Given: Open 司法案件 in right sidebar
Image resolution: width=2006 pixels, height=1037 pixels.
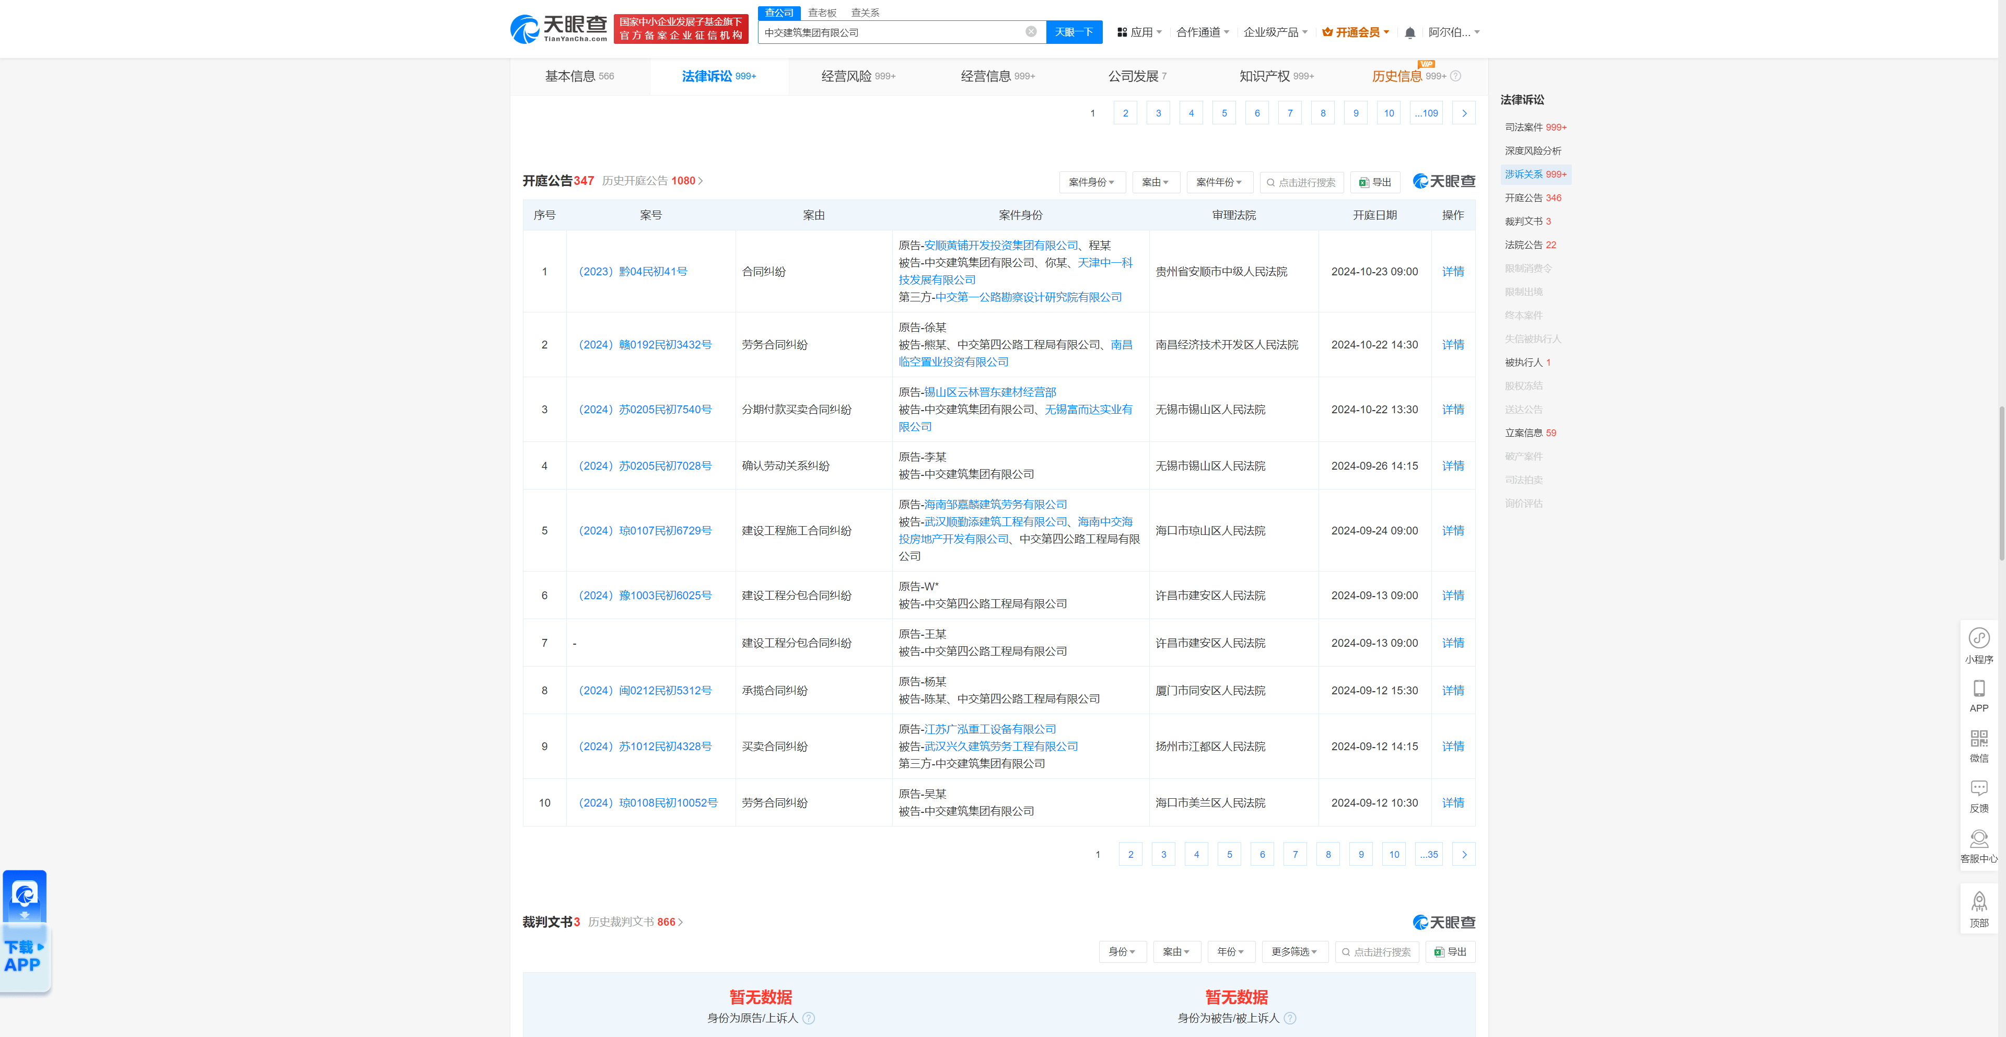Looking at the screenshot, I should coord(1535,127).
